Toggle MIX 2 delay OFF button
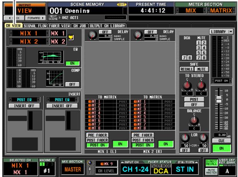 pos(150,32)
